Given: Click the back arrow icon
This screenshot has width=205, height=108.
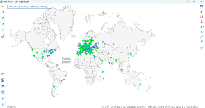Looking at the screenshot, I should (x=2, y=6).
